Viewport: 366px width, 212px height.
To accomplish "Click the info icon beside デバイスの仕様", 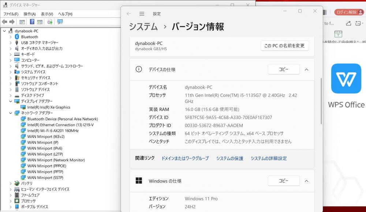I will tap(139, 69).
